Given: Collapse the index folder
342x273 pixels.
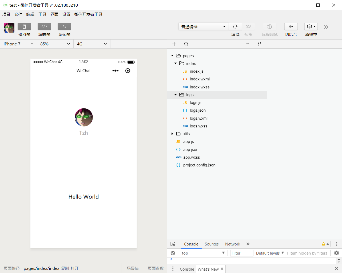Looking at the screenshot, I should click(x=176, y=64).
